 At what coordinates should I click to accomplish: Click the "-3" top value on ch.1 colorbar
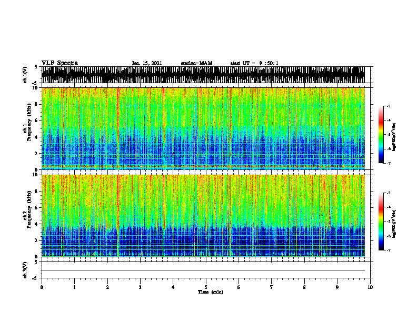389,106
